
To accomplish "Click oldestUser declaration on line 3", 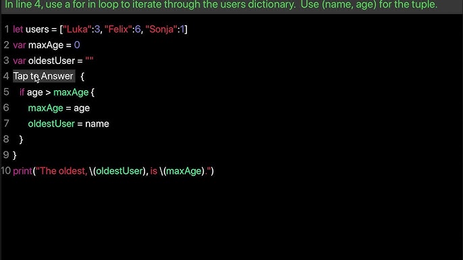I will (x=51, y=61).
